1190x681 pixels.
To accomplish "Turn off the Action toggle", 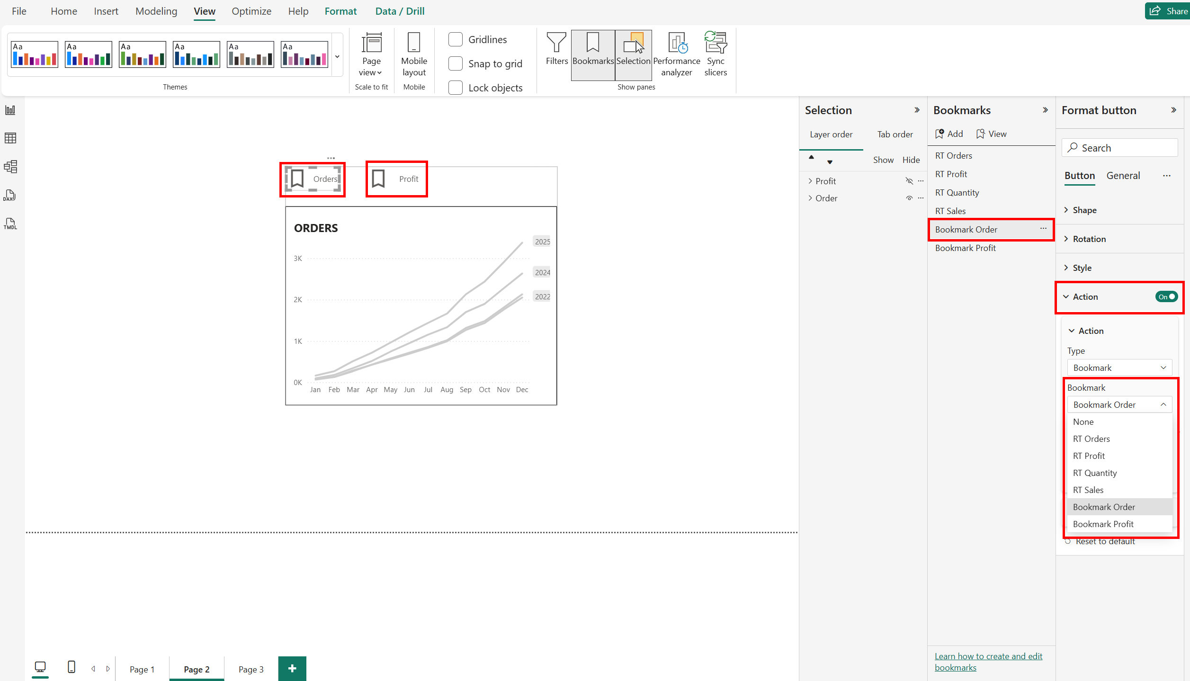I will (x=1166, y=296).
